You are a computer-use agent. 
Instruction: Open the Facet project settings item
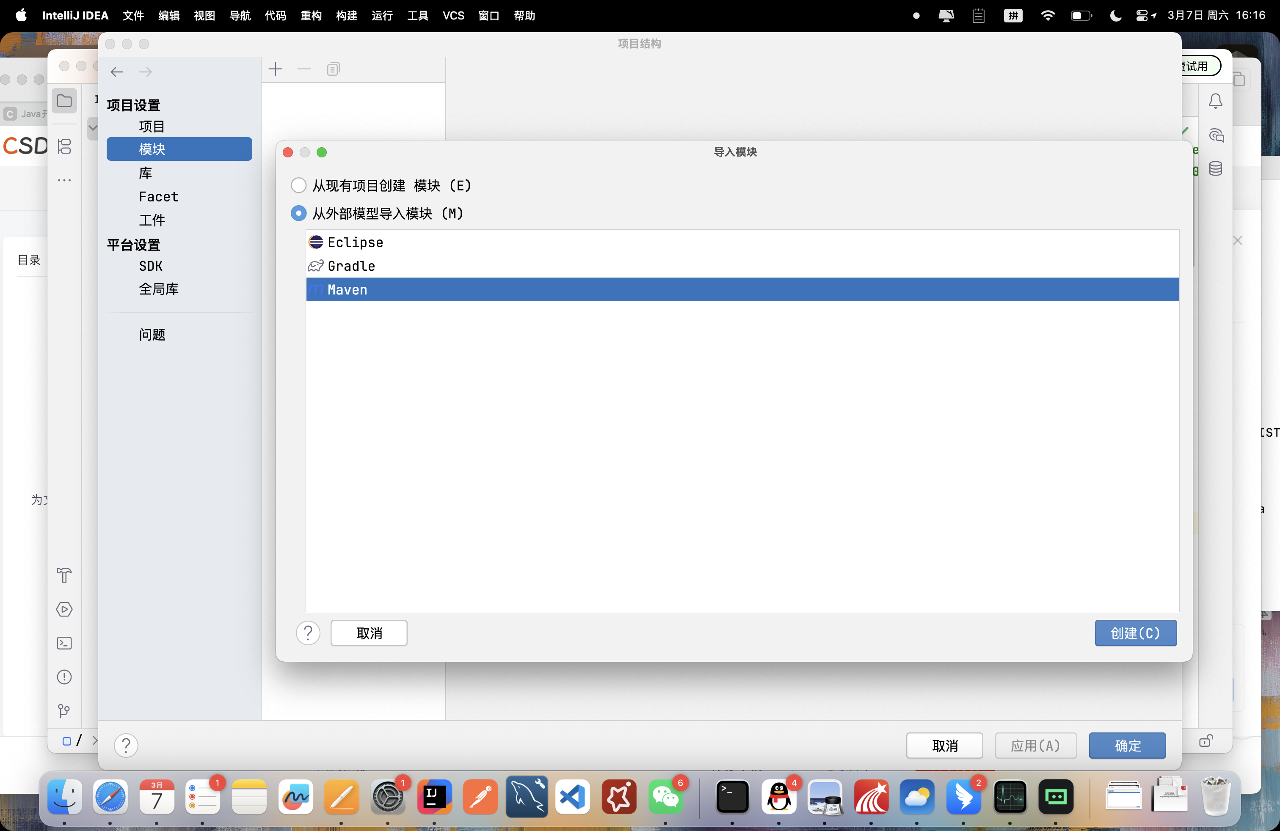tap(158, 197)
